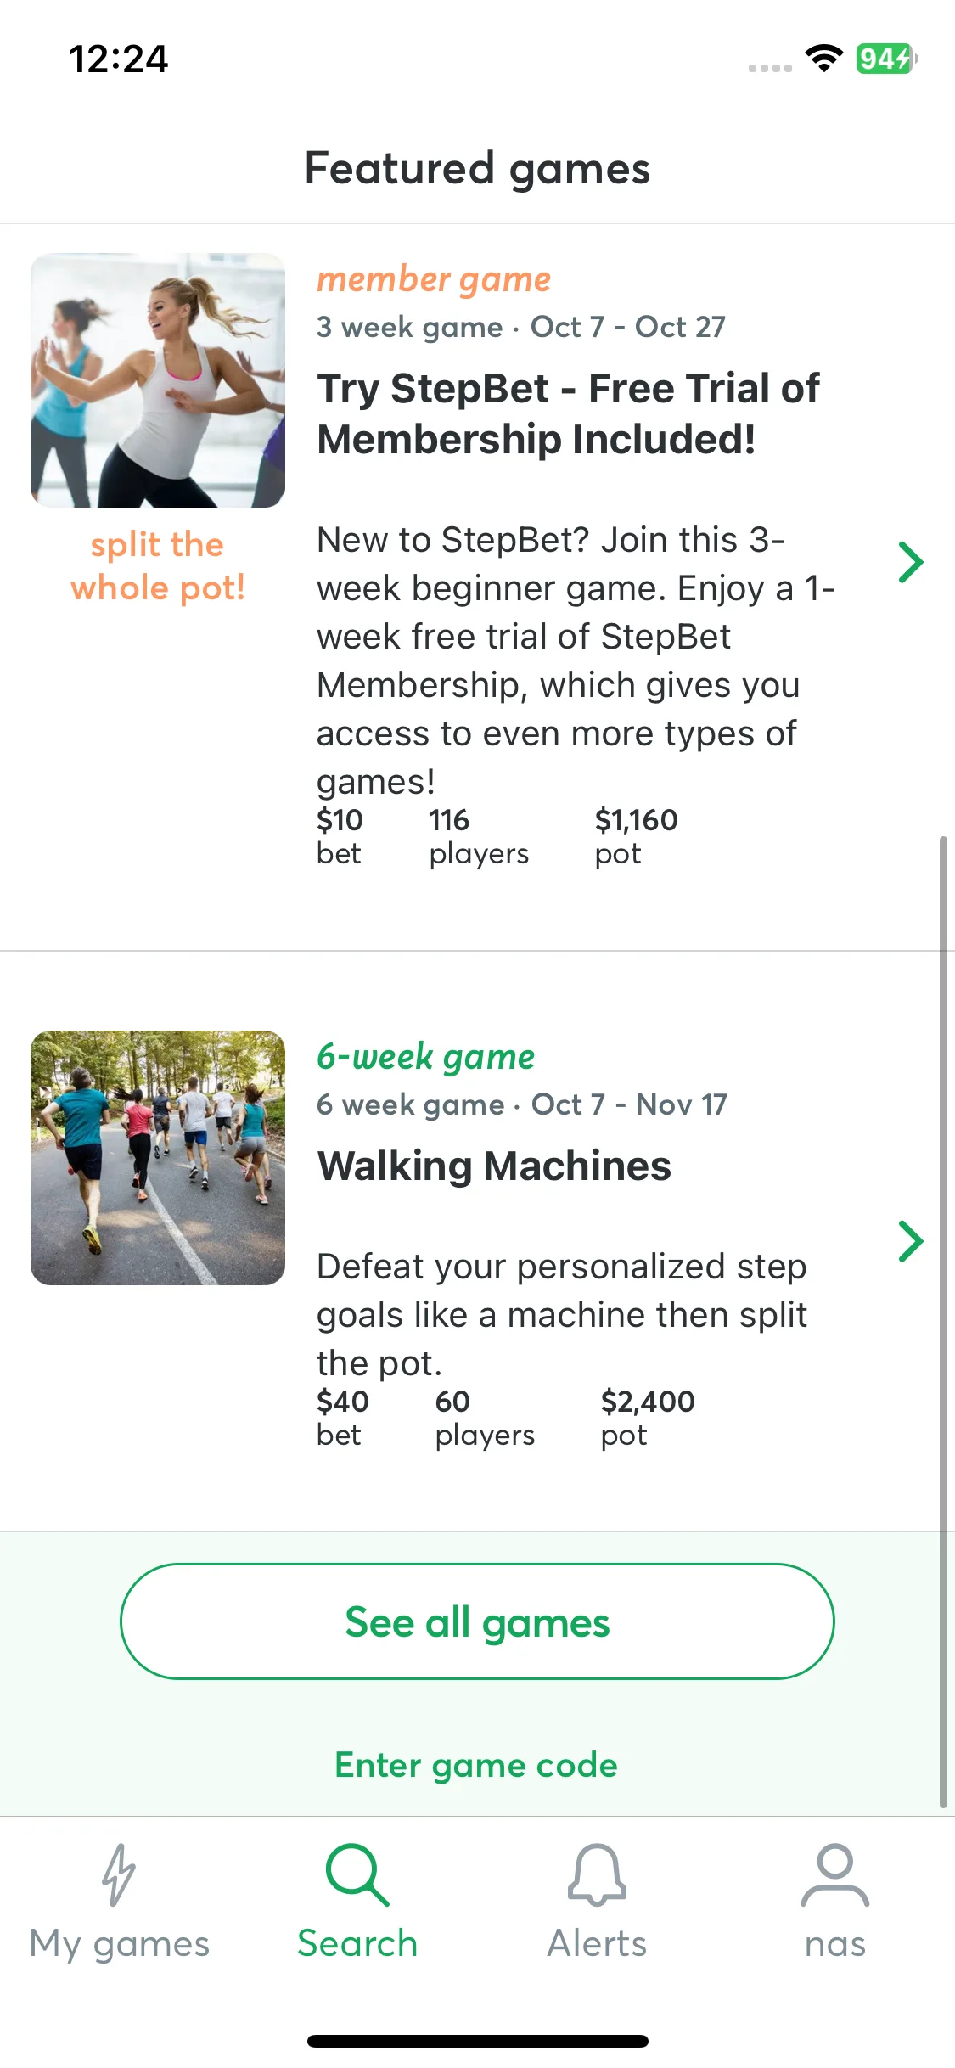Open Try StepBet Free Trial title
This screenshot has height=2068, width=955.
(x=568, y=414)
